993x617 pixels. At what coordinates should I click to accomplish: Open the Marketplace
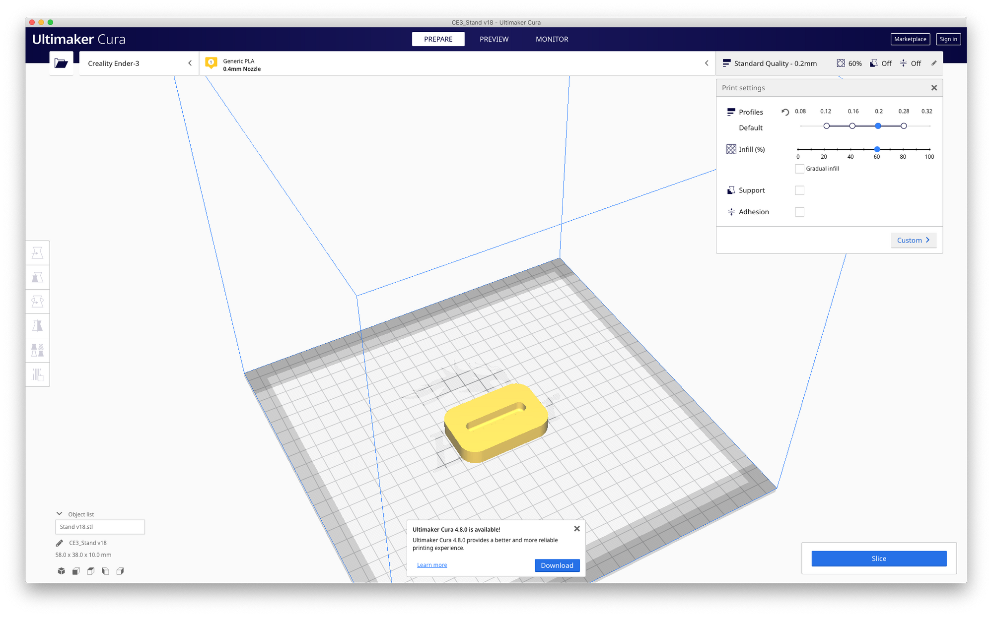coord(910,39)
